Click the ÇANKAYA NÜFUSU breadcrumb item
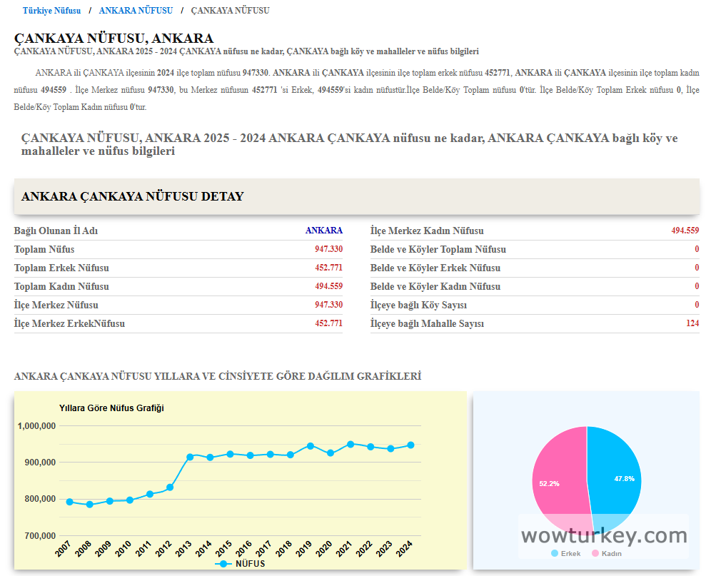Screen dimensions: 706x576 click(x=230, y=11)
